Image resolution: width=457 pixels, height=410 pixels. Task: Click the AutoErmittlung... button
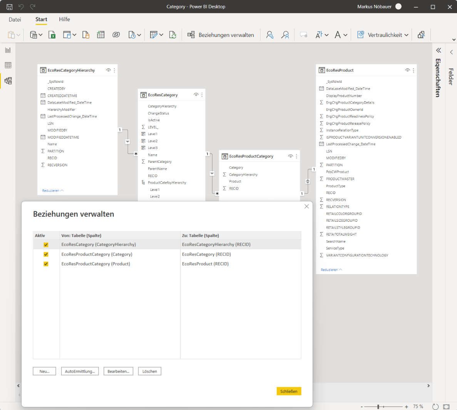point(80,371)
